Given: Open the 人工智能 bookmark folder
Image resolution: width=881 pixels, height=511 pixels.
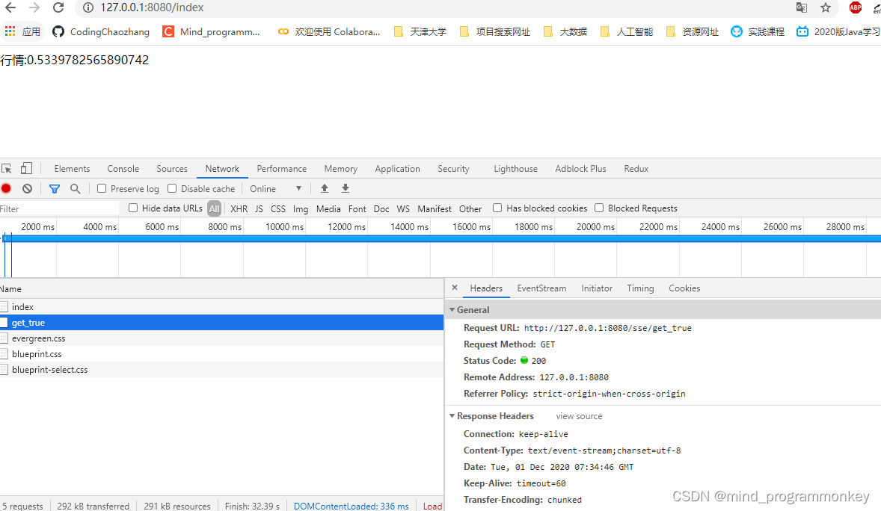Looking at the screenshot, I should click(x=627, y=32).
